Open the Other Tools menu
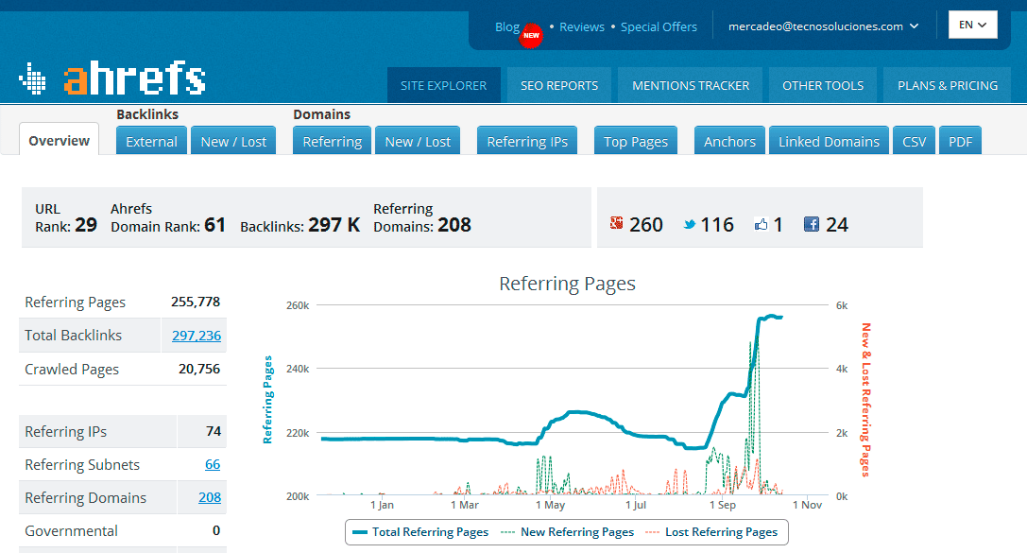 point(823,85)
